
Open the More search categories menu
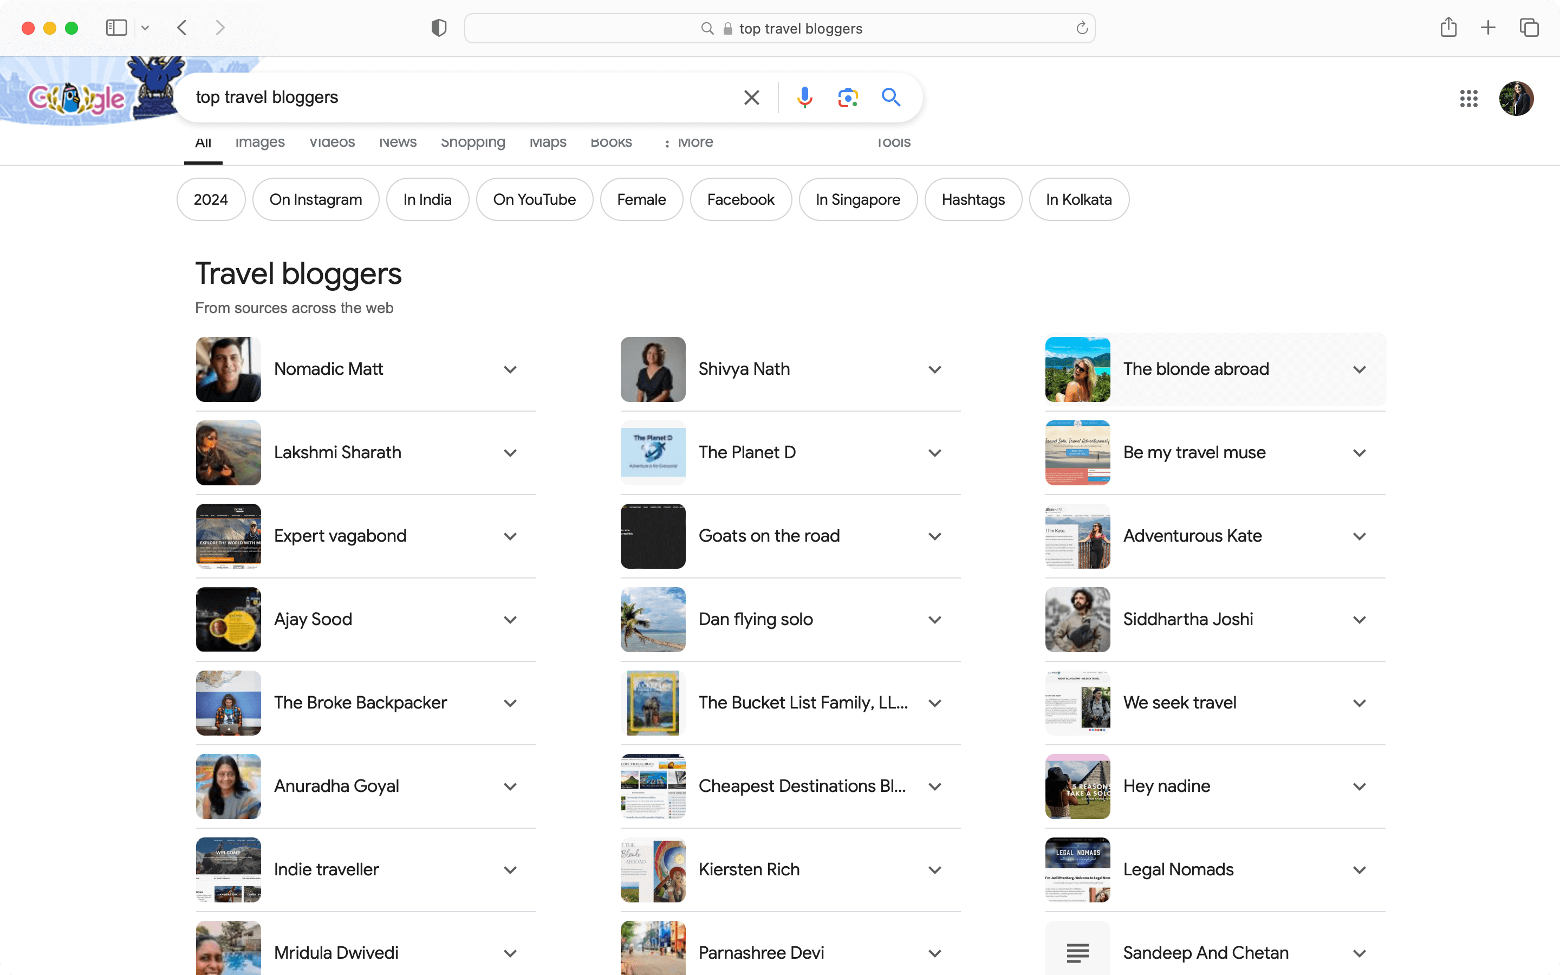coord(688,142)
